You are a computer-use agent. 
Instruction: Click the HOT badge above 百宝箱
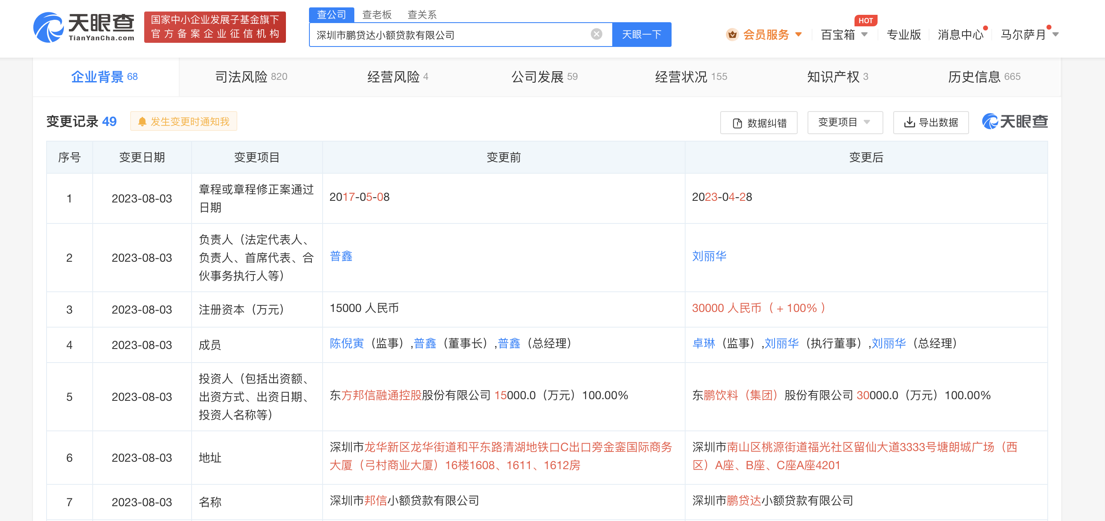click(x=865, y=21)
